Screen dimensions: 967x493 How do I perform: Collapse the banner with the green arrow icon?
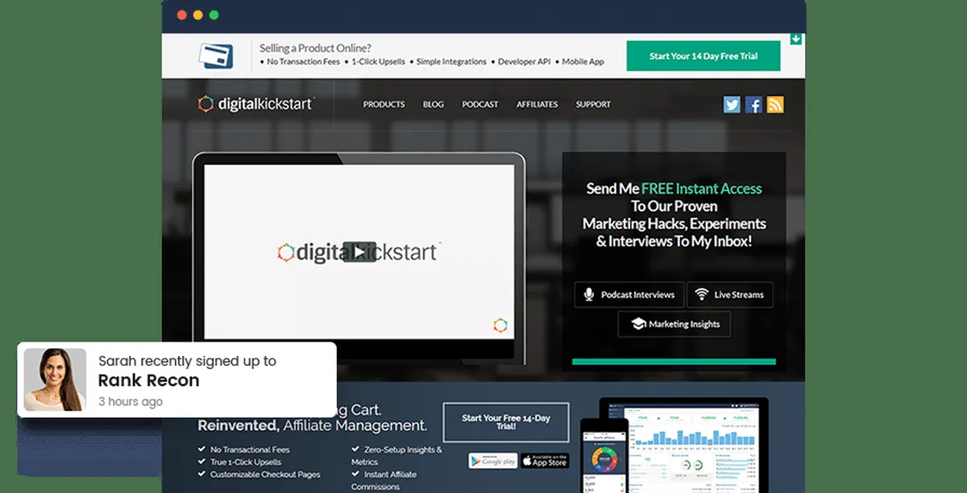(x=795, y=39)
